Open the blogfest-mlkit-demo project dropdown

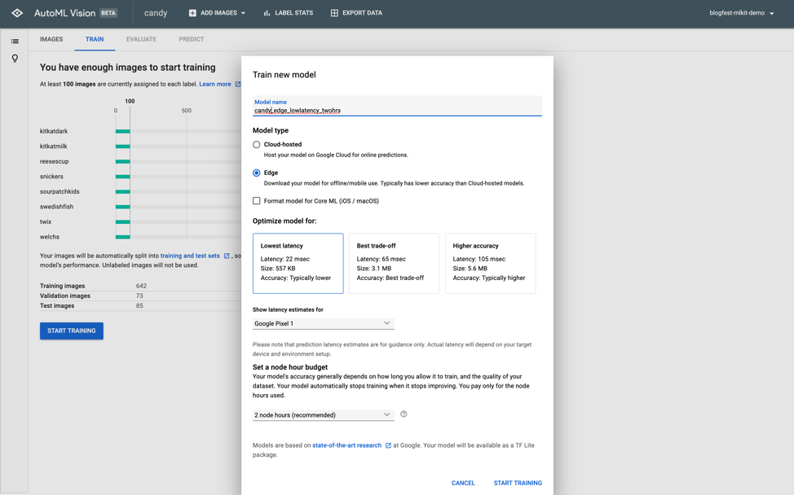[741, 13]
